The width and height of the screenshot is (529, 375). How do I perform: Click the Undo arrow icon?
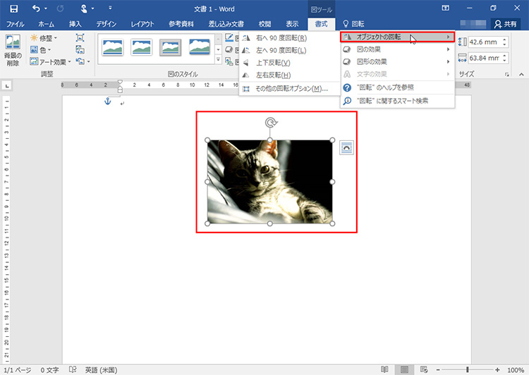36,8
